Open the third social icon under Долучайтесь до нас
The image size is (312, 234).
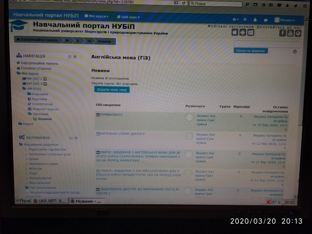pos(298,34)
